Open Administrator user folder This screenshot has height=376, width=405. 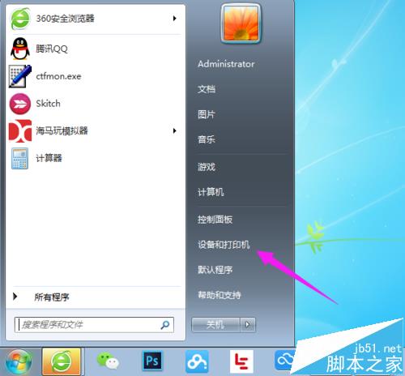point(226,64)
